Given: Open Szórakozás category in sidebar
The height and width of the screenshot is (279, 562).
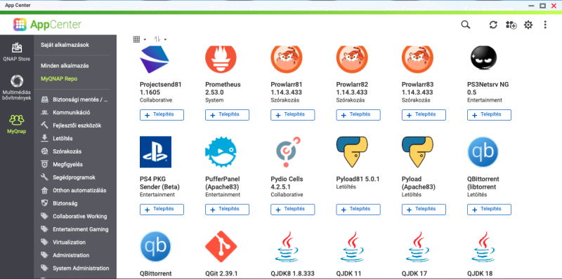Looking at the screenshot, I should coord(61,151).
